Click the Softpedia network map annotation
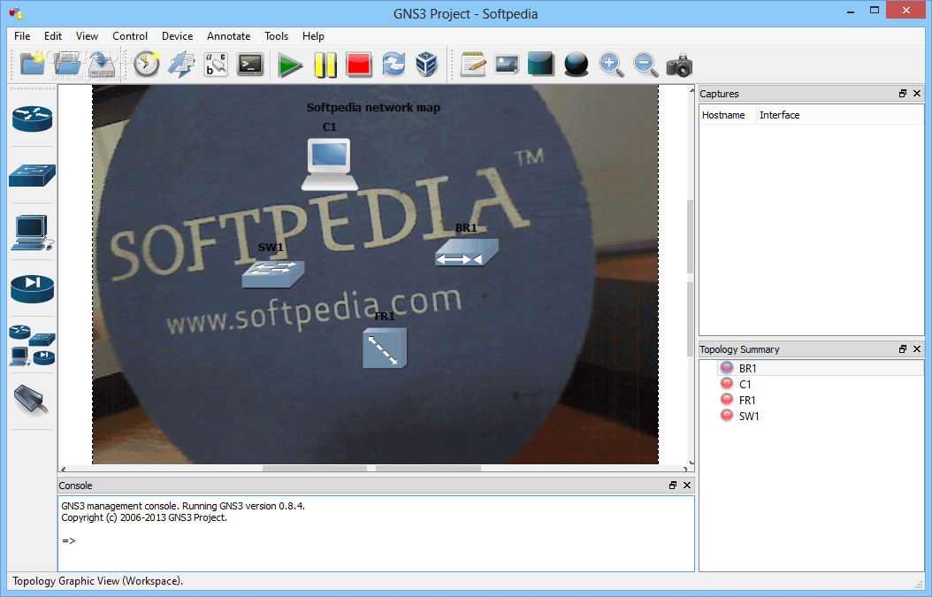This screenshot has height=597, width=932. 373,108
